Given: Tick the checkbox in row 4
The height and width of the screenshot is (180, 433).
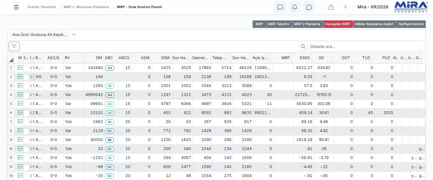Looking at the screenshot, I should 26,95.
